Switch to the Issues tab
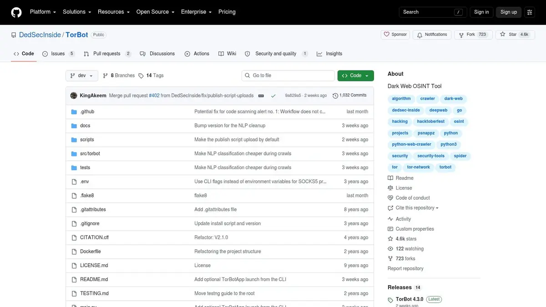The height and width of the screenshot is (307, 546). (x=58, y=54)
